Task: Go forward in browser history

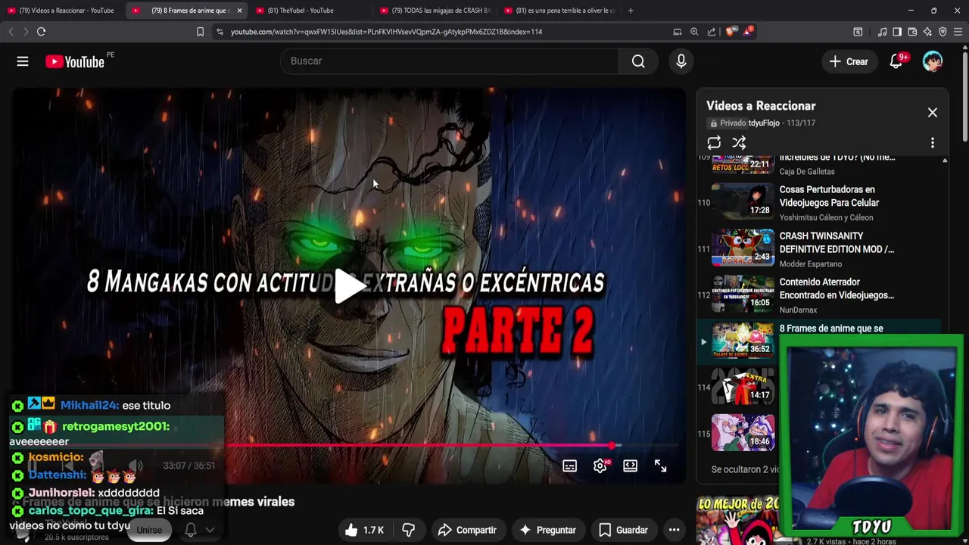Action: tap(26, 32)
